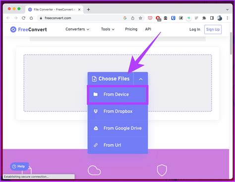Click the Google Drive icon in menu
The width and height of the screenshot is (235, 182).
pyautogui.click(x=96, y=128)
